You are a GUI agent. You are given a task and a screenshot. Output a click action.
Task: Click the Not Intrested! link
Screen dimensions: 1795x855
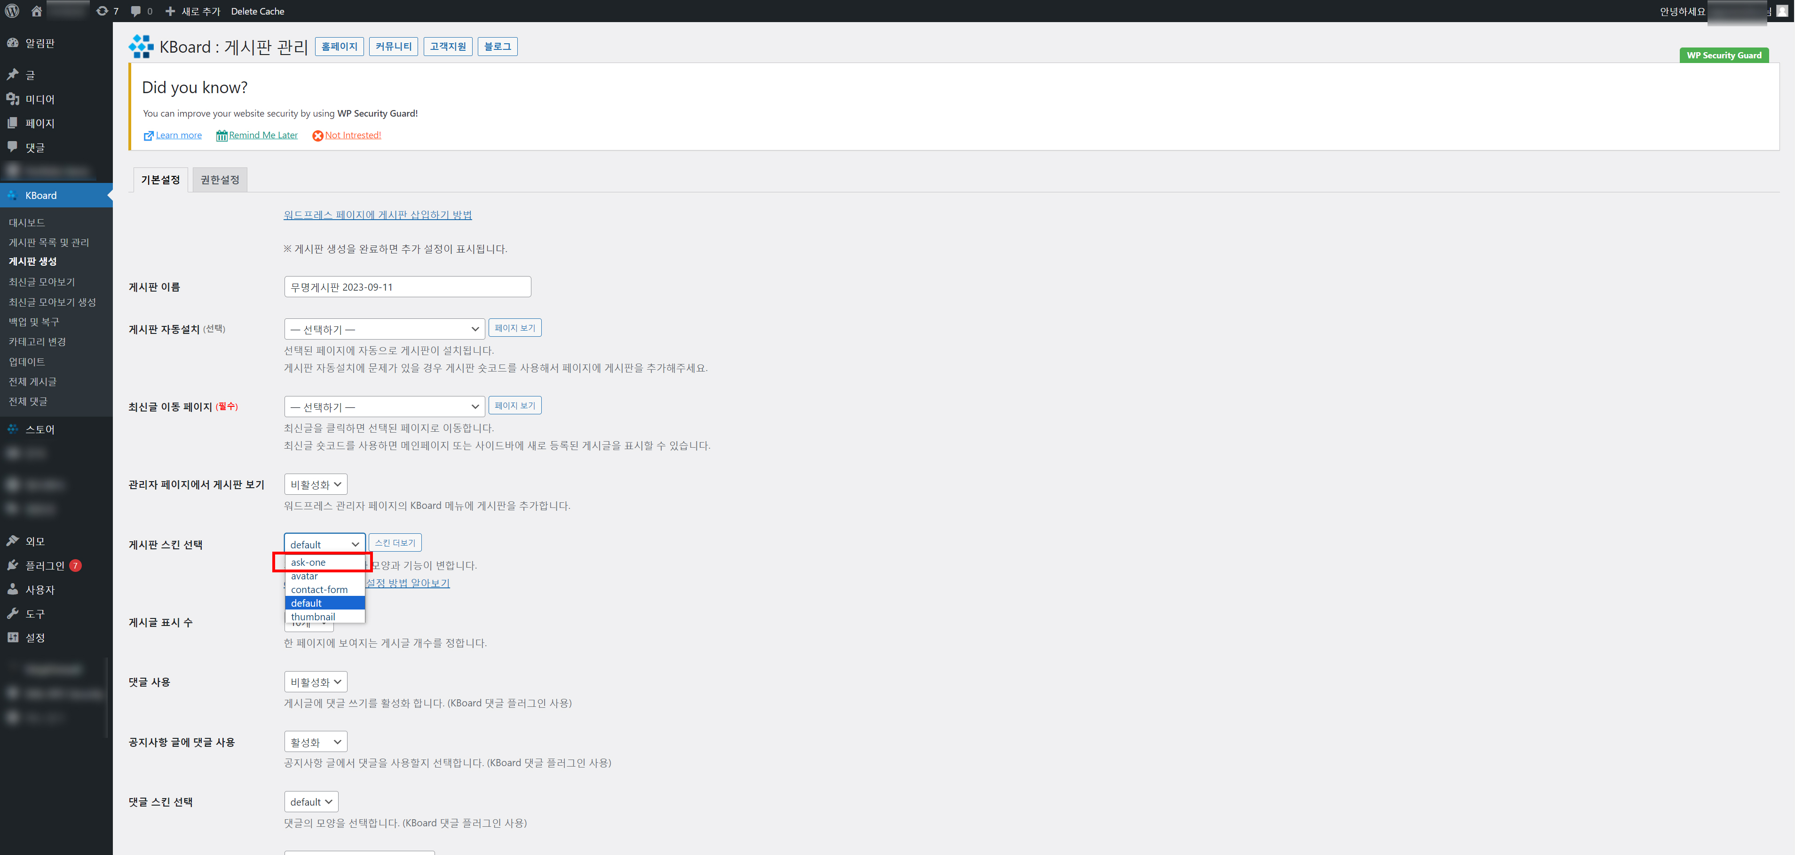tap(353, 135)
